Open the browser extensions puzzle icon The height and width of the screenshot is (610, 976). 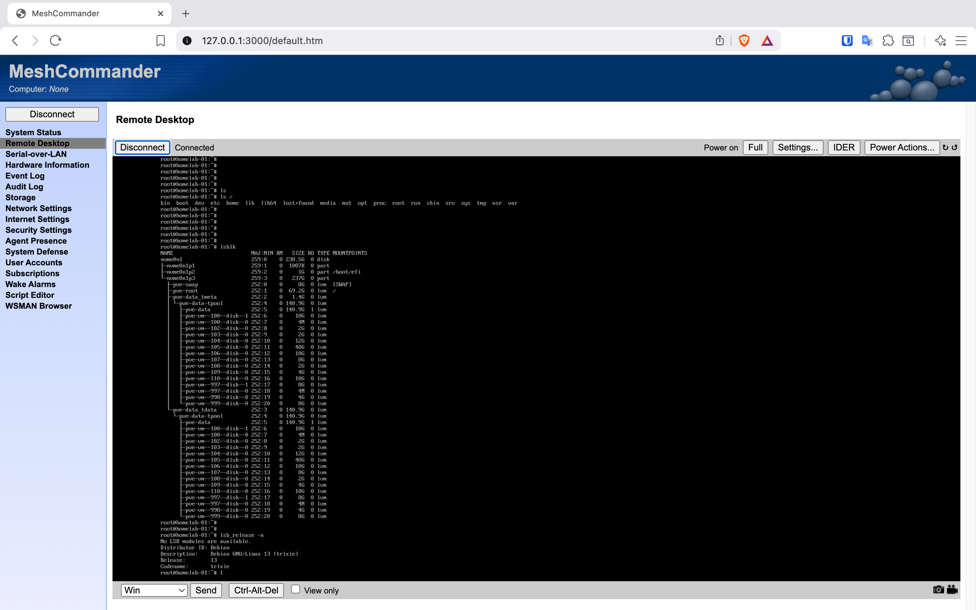[x=888, y=40]
